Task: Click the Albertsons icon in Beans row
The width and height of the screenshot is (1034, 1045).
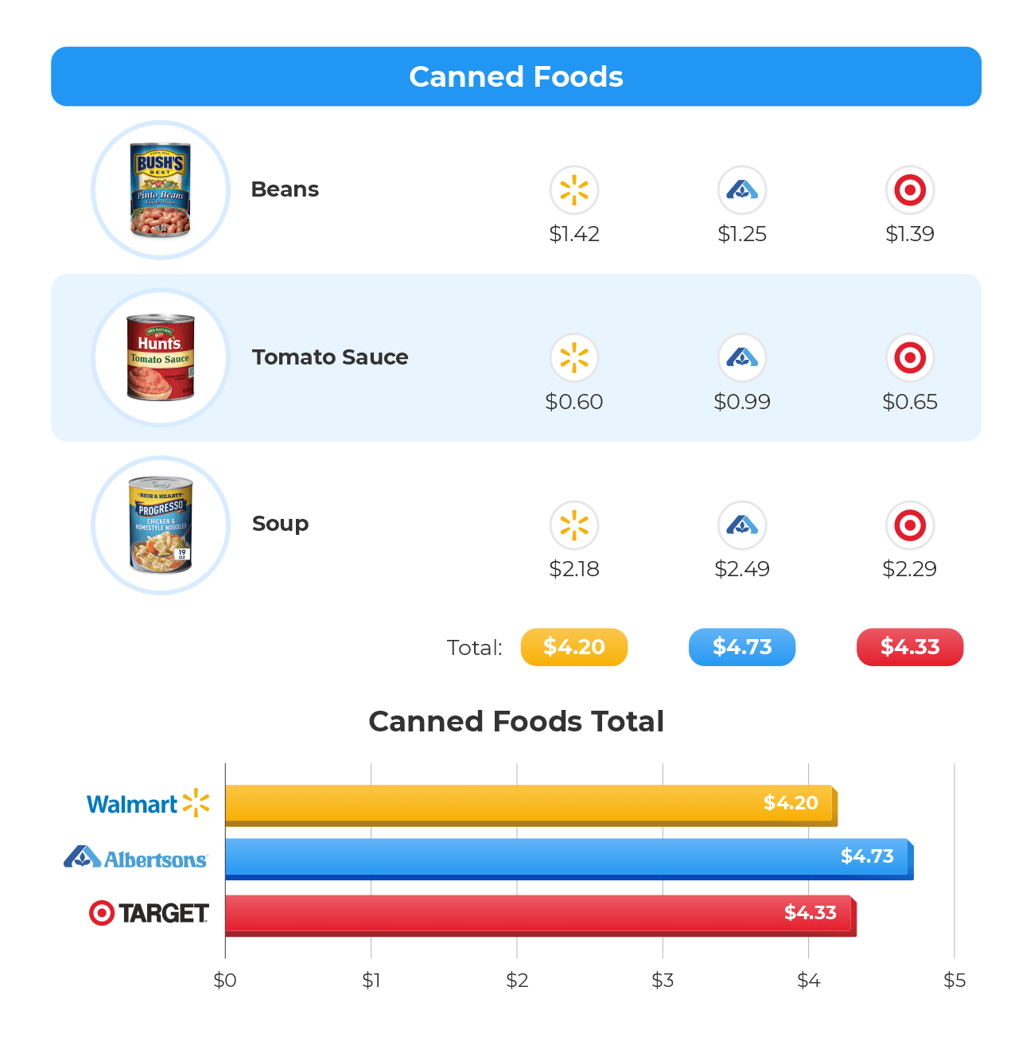Action: click(742, 190)
